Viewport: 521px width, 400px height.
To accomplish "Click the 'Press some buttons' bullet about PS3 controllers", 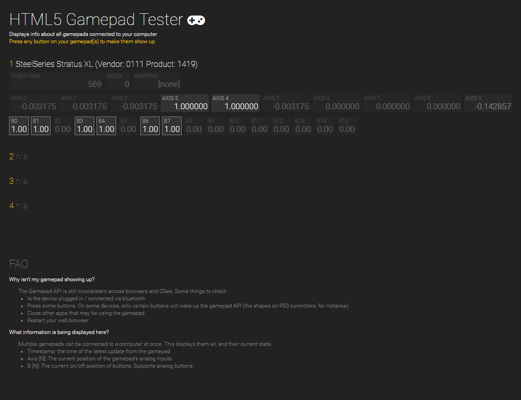I will point(188,306).
